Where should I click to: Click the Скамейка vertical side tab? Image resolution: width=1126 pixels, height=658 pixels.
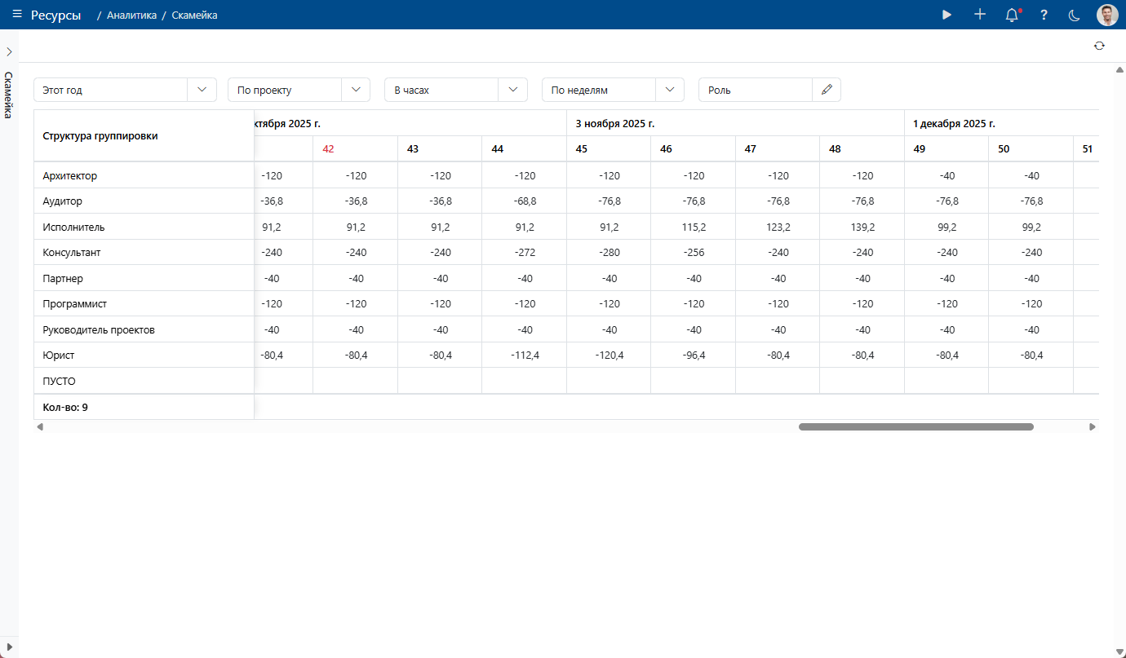(x=8, y=95)
